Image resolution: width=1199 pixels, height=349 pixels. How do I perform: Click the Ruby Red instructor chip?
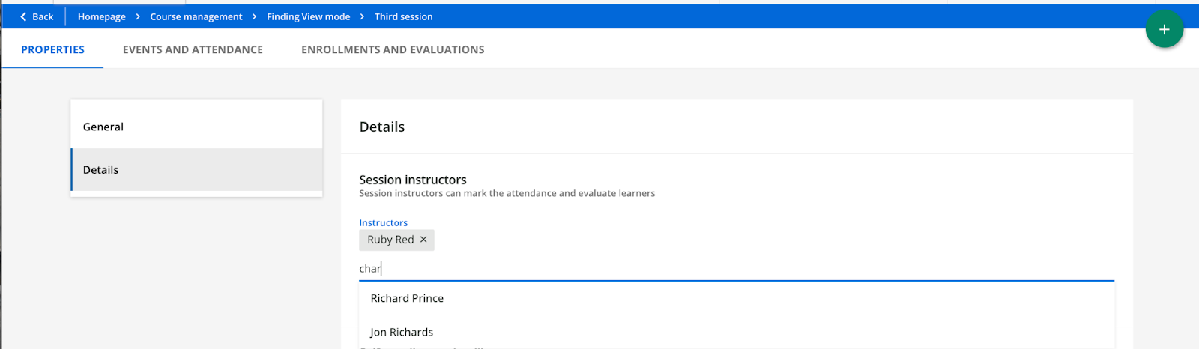(x=390, y=240)
